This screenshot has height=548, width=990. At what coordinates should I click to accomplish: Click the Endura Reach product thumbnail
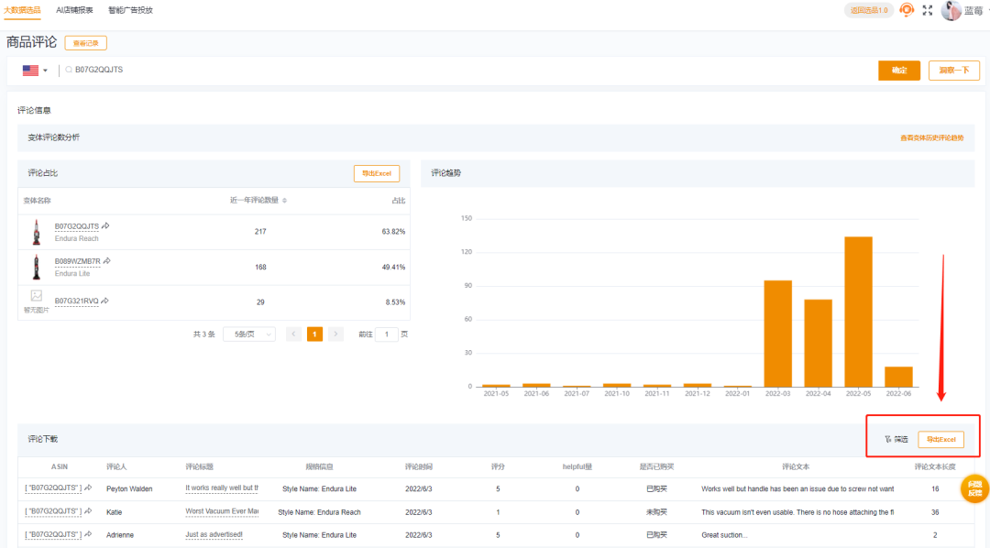[36, 232]
